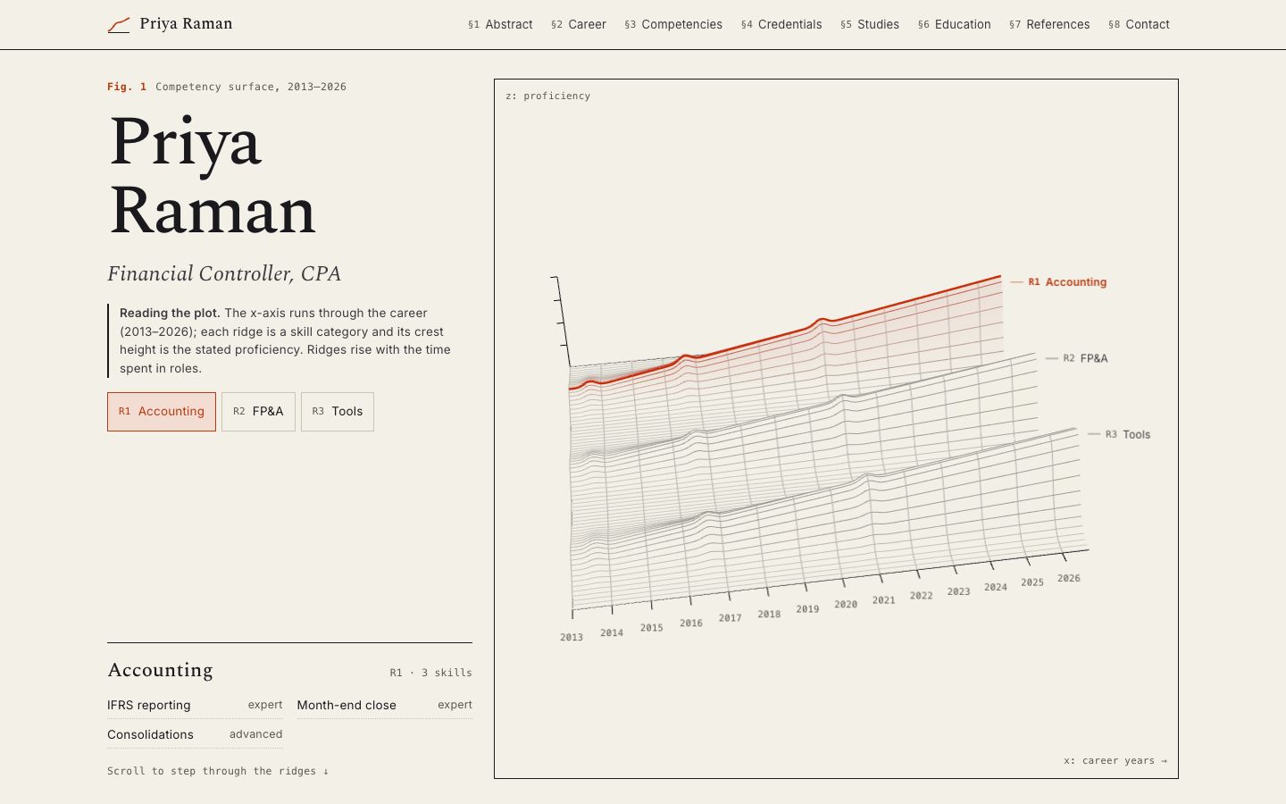Click the 'x: career years →' axis label
The height and width of the screenshot is (804, 1286).
pyautogui.click(x=1115, y=761)
